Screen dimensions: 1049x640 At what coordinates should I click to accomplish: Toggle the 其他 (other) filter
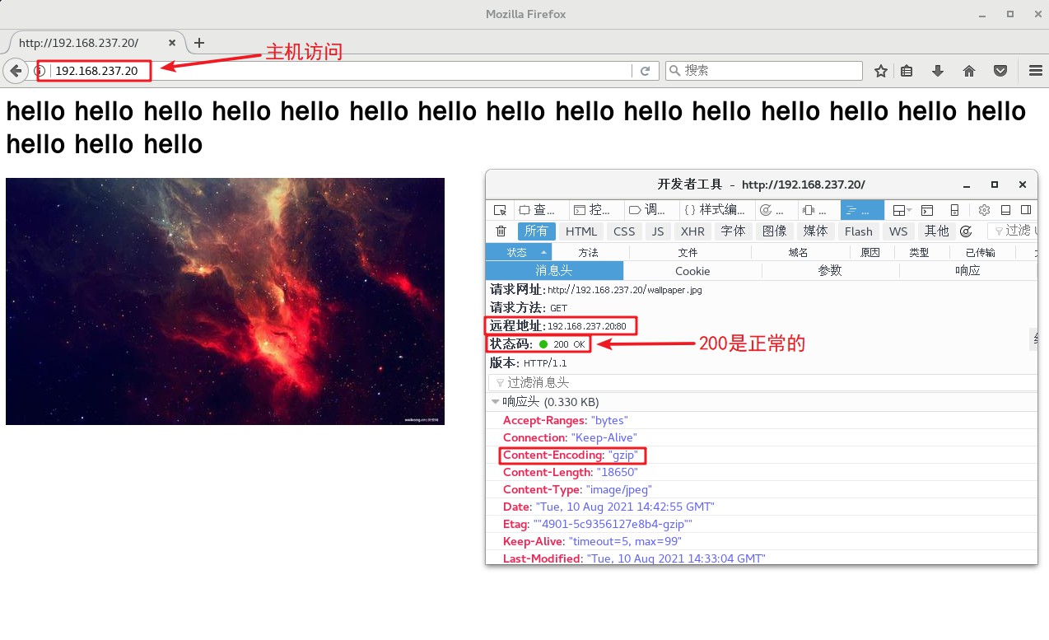pyautogui.click(x=937, y=231)
